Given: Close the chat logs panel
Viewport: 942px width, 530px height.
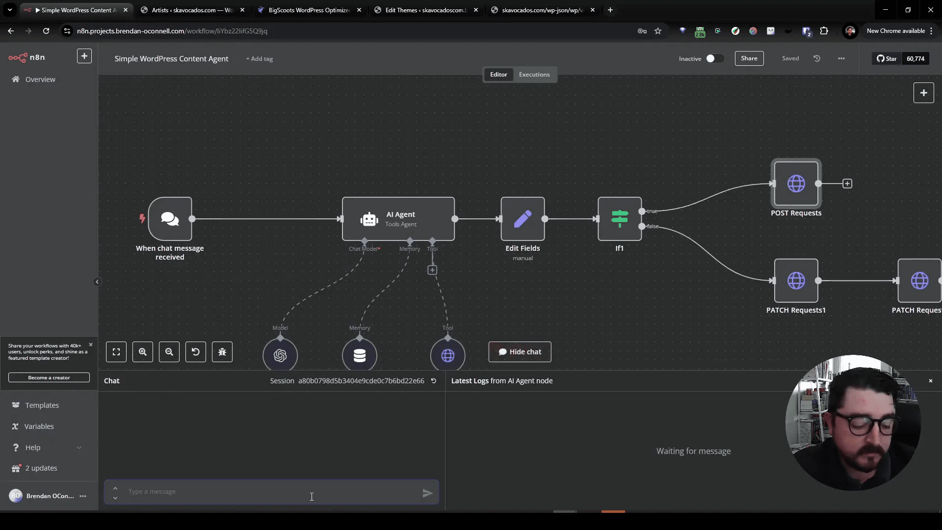Looking at the screenshot, I should (x=931, y=381).
